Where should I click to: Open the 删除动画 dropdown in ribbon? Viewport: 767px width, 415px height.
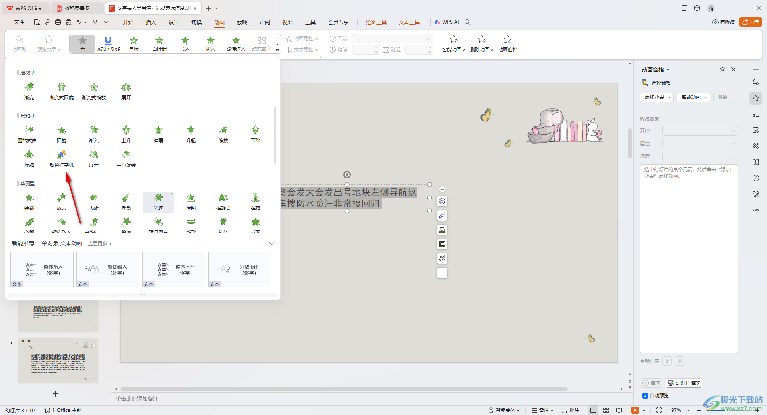click(482, 44)
